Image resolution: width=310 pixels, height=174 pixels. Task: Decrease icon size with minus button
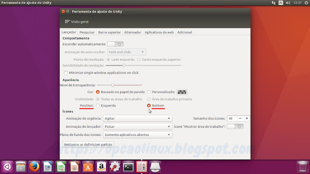pos(240,118)
